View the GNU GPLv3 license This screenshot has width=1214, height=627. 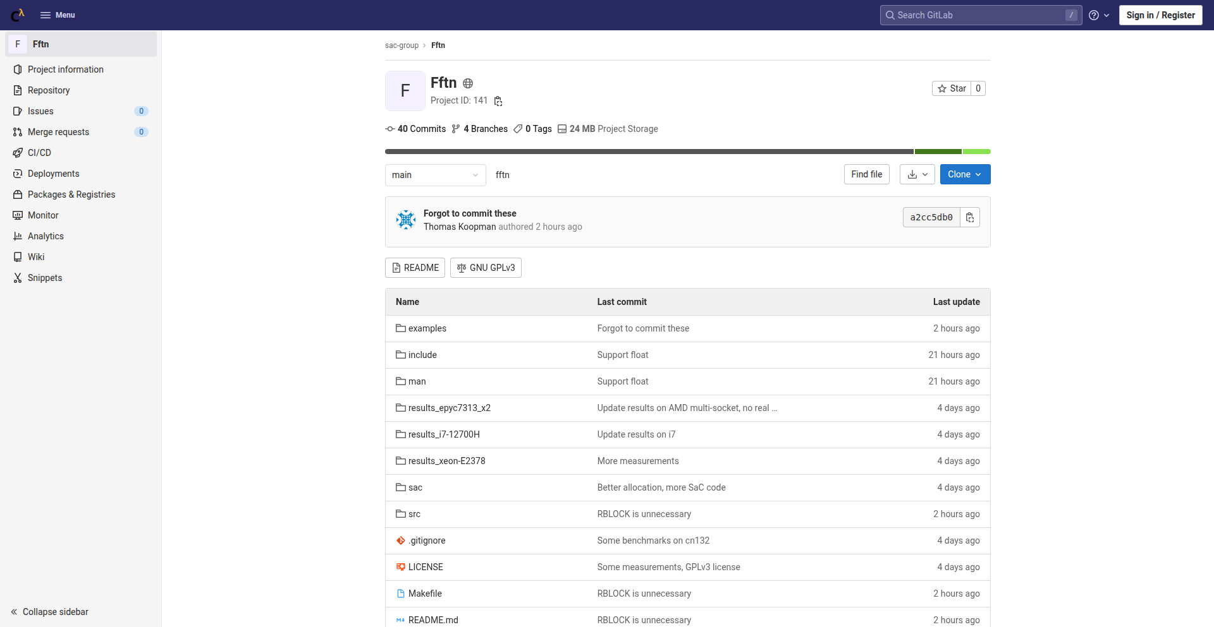(x=486, y=268)
